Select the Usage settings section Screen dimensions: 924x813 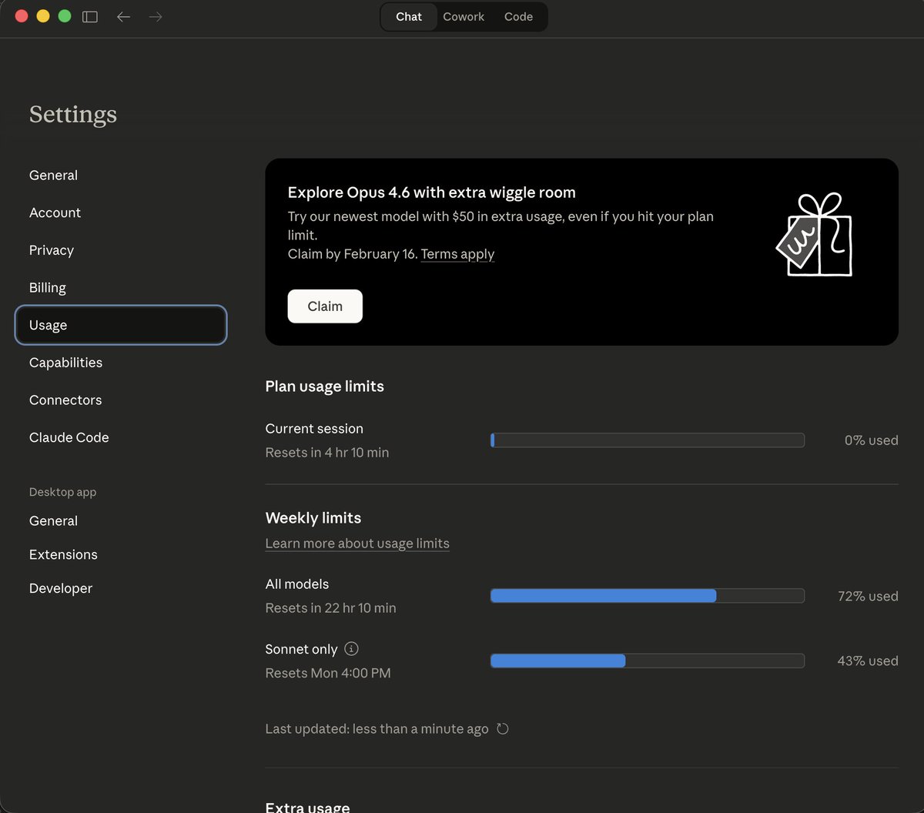[120, 325]
